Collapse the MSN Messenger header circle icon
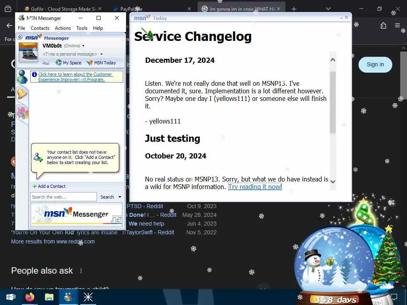 [19, 37]
